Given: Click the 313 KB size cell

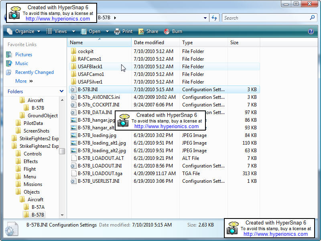Looking at the screenshot, I should [250, 174].
